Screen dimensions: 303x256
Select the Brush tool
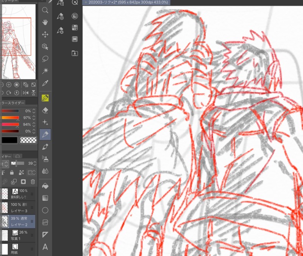[45, 147]
